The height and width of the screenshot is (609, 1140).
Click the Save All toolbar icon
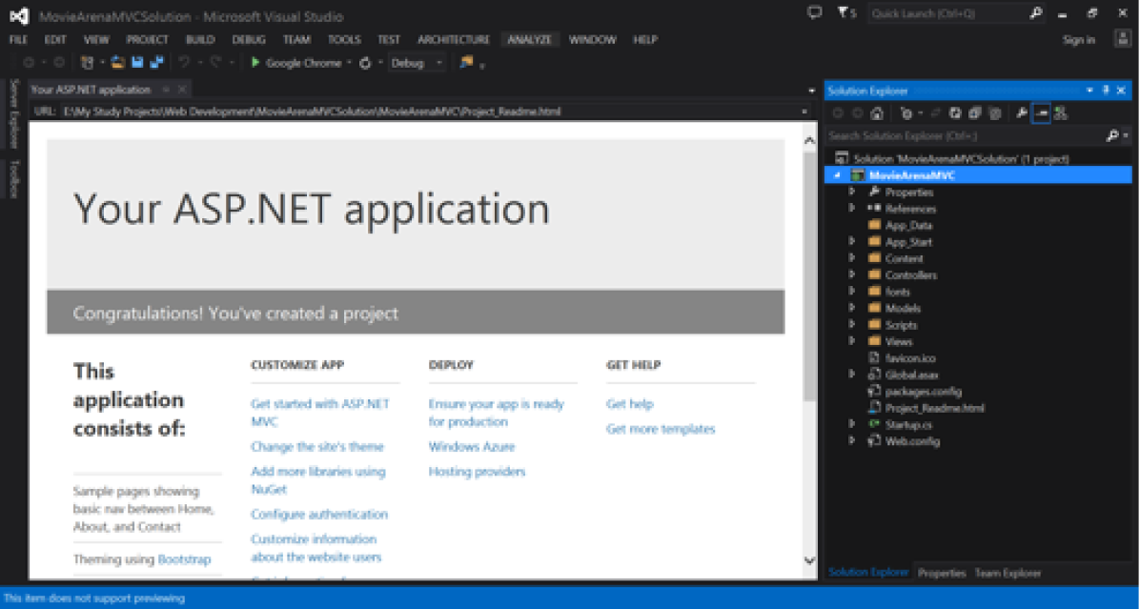(x=156, y=63)
